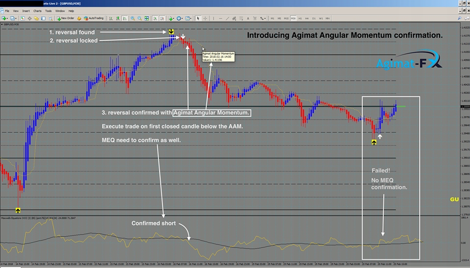Open the View menu
470x268 pixels.
point(16,11)
